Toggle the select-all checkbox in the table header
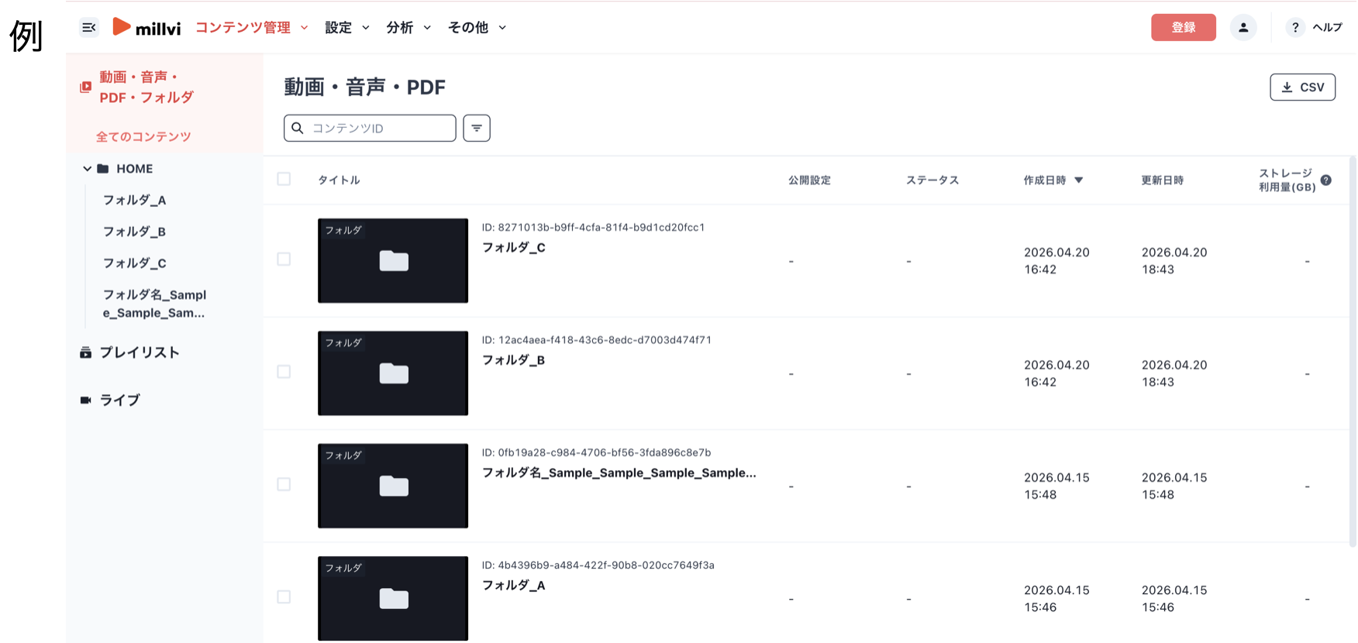The height and width of the screenshot is (643, 1358). 284,179
